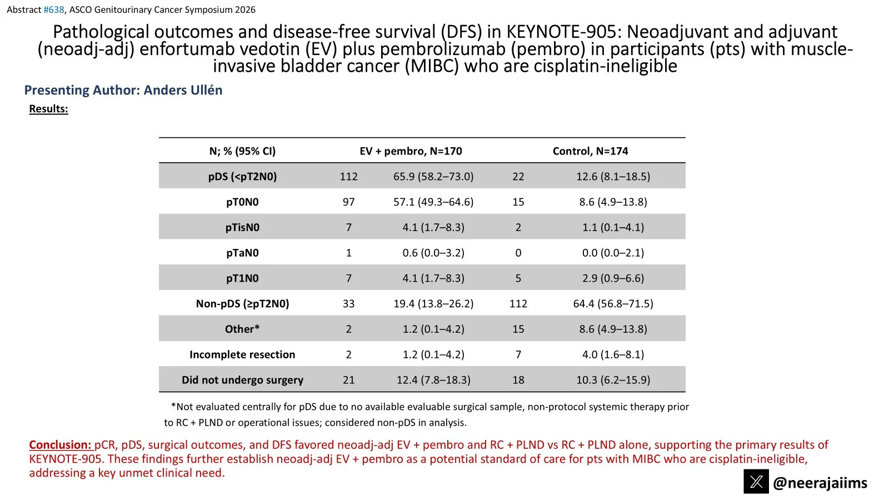The width and height of the screenshot is (889, 500).
Task: Click the 64.4 (56.8–71.5) value
Action: pyautogui.click(x=613, y=304)
